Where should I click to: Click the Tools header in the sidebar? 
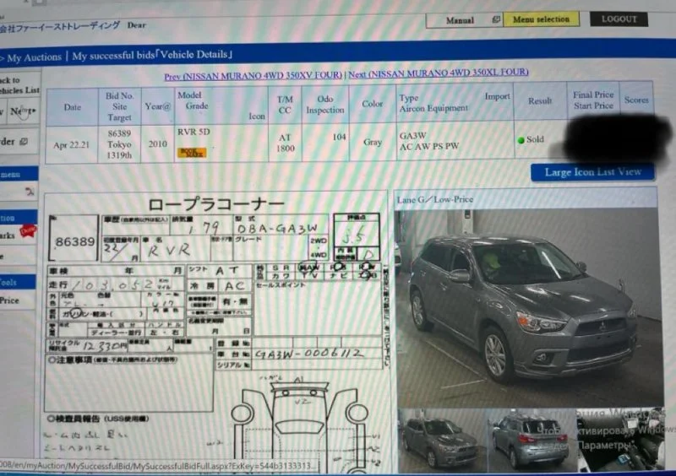pyautogui.click(x=17, y=283)
